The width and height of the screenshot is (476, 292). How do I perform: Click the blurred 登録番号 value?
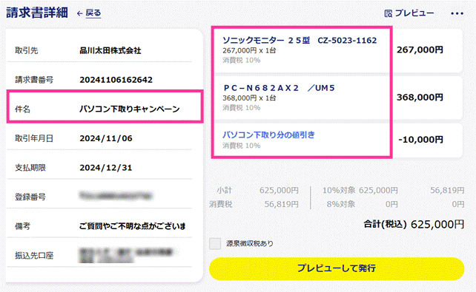click(x=116, y=196)
